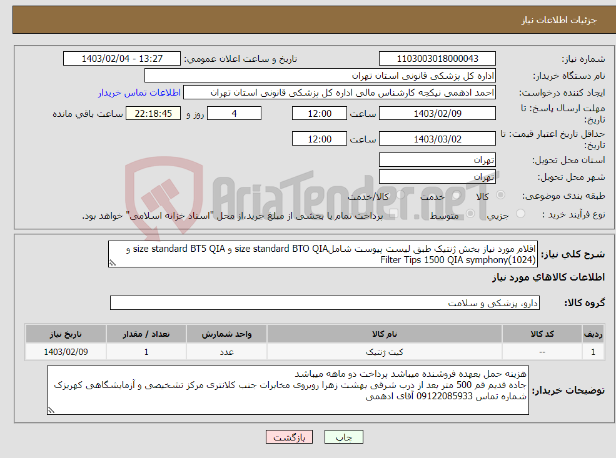Click the کیت ژنتیک item name cell

click(x=384, y=352)
